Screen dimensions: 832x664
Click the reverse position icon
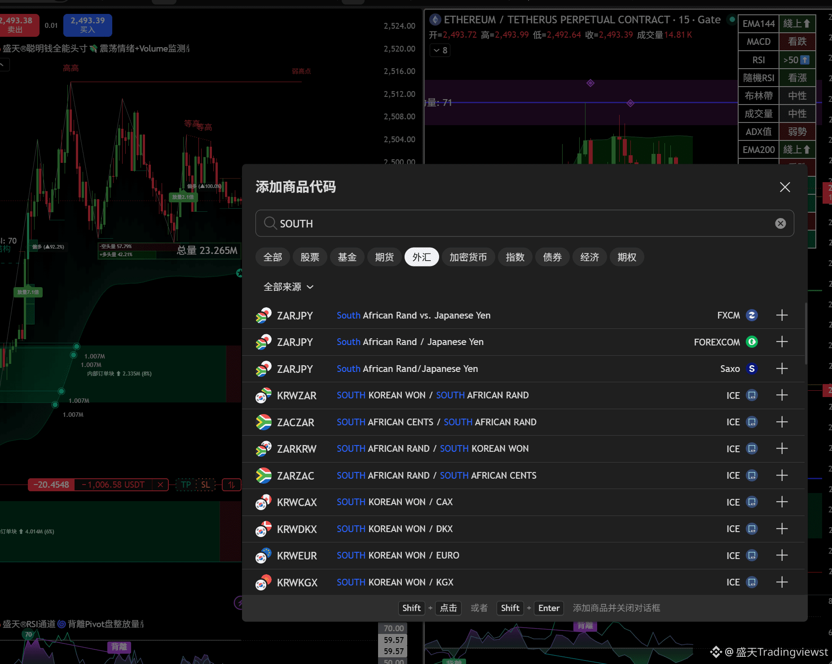[x=231, y=485]
